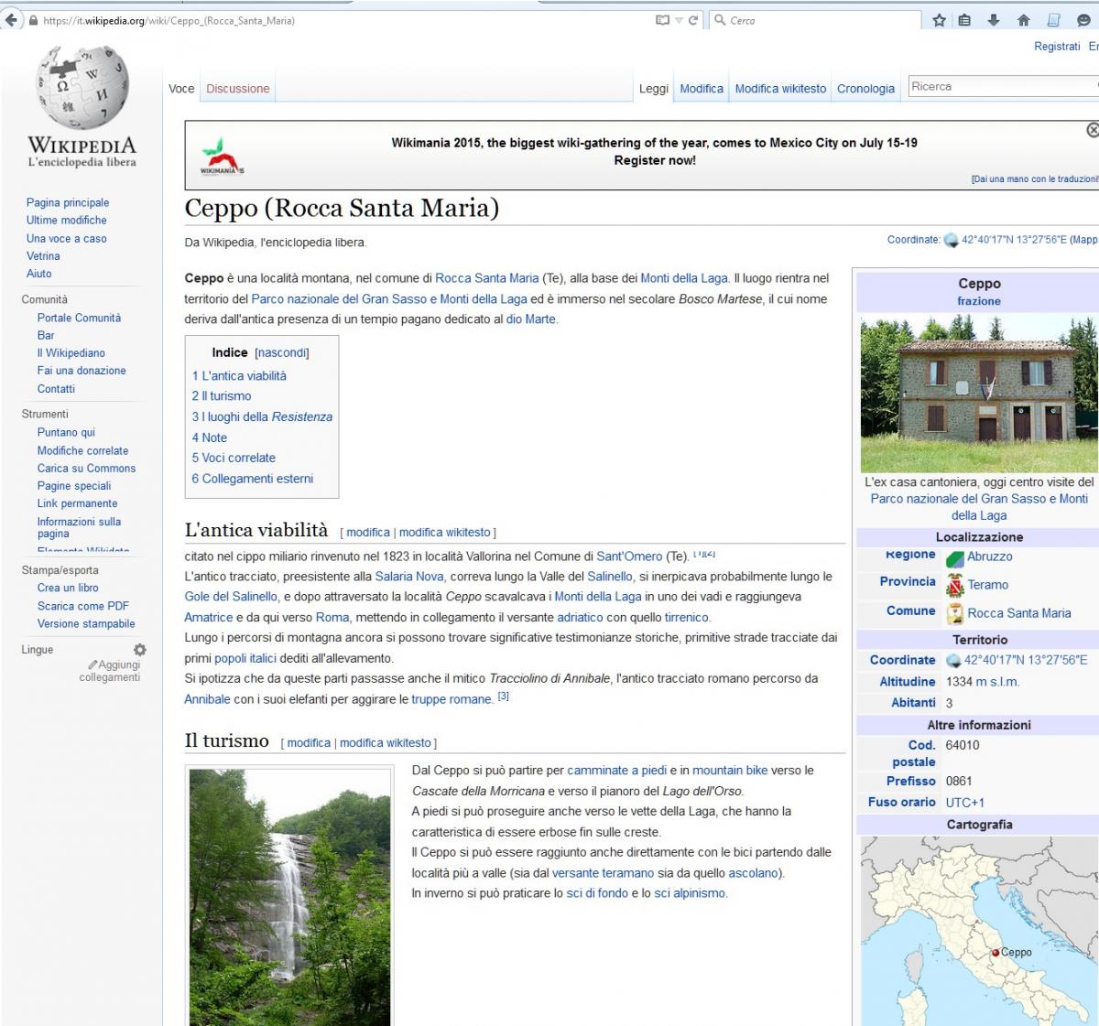The image size is (1099, 1026).
Task: Show bookmarks list icon in toolbar
Action: coord(964,20)
